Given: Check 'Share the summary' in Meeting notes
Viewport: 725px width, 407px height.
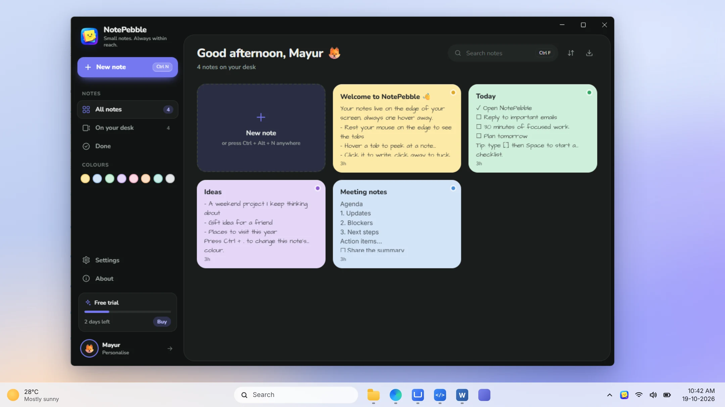Looking at the screenshot, I should tap(343, 250).
